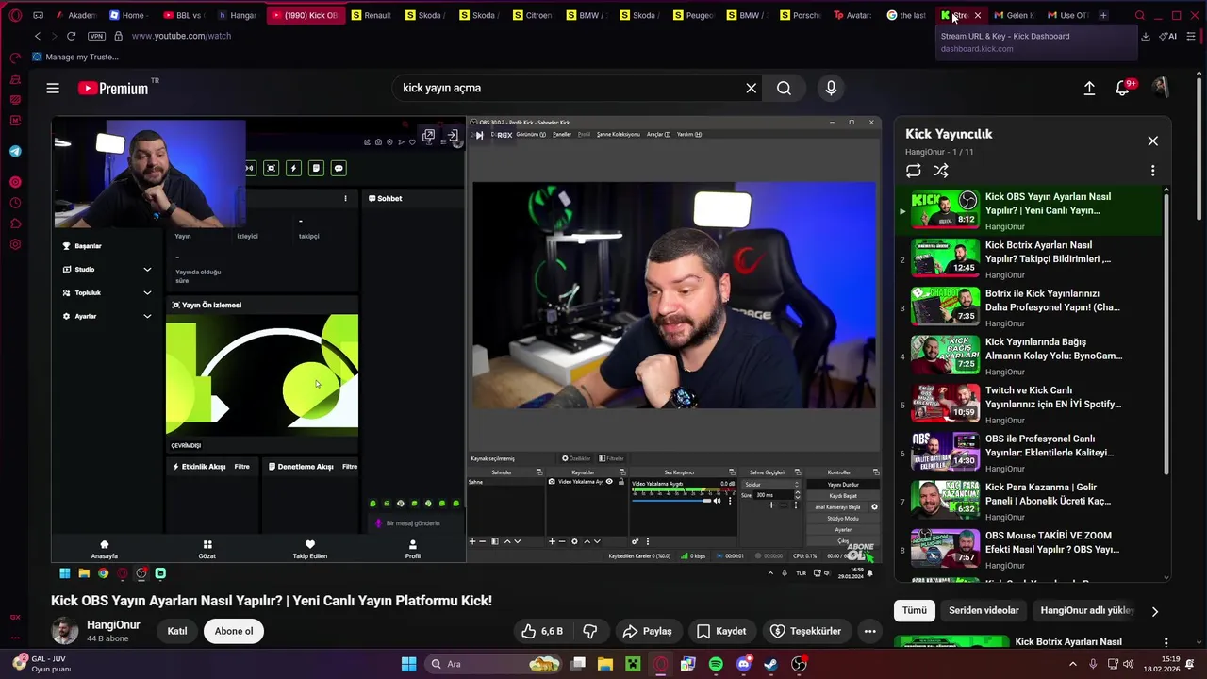Image resolution: width=1207 pixels, height=679 pixels.
Task: Open the YouTube notifications bell
Action: click(x=1122, y=88)
